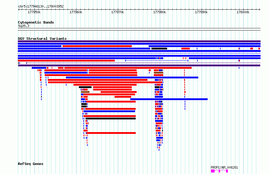This screenshot has width=269, height=174.
Task: Click the long black variant bar ending near 177974k
Action: [x=111, y=119]
